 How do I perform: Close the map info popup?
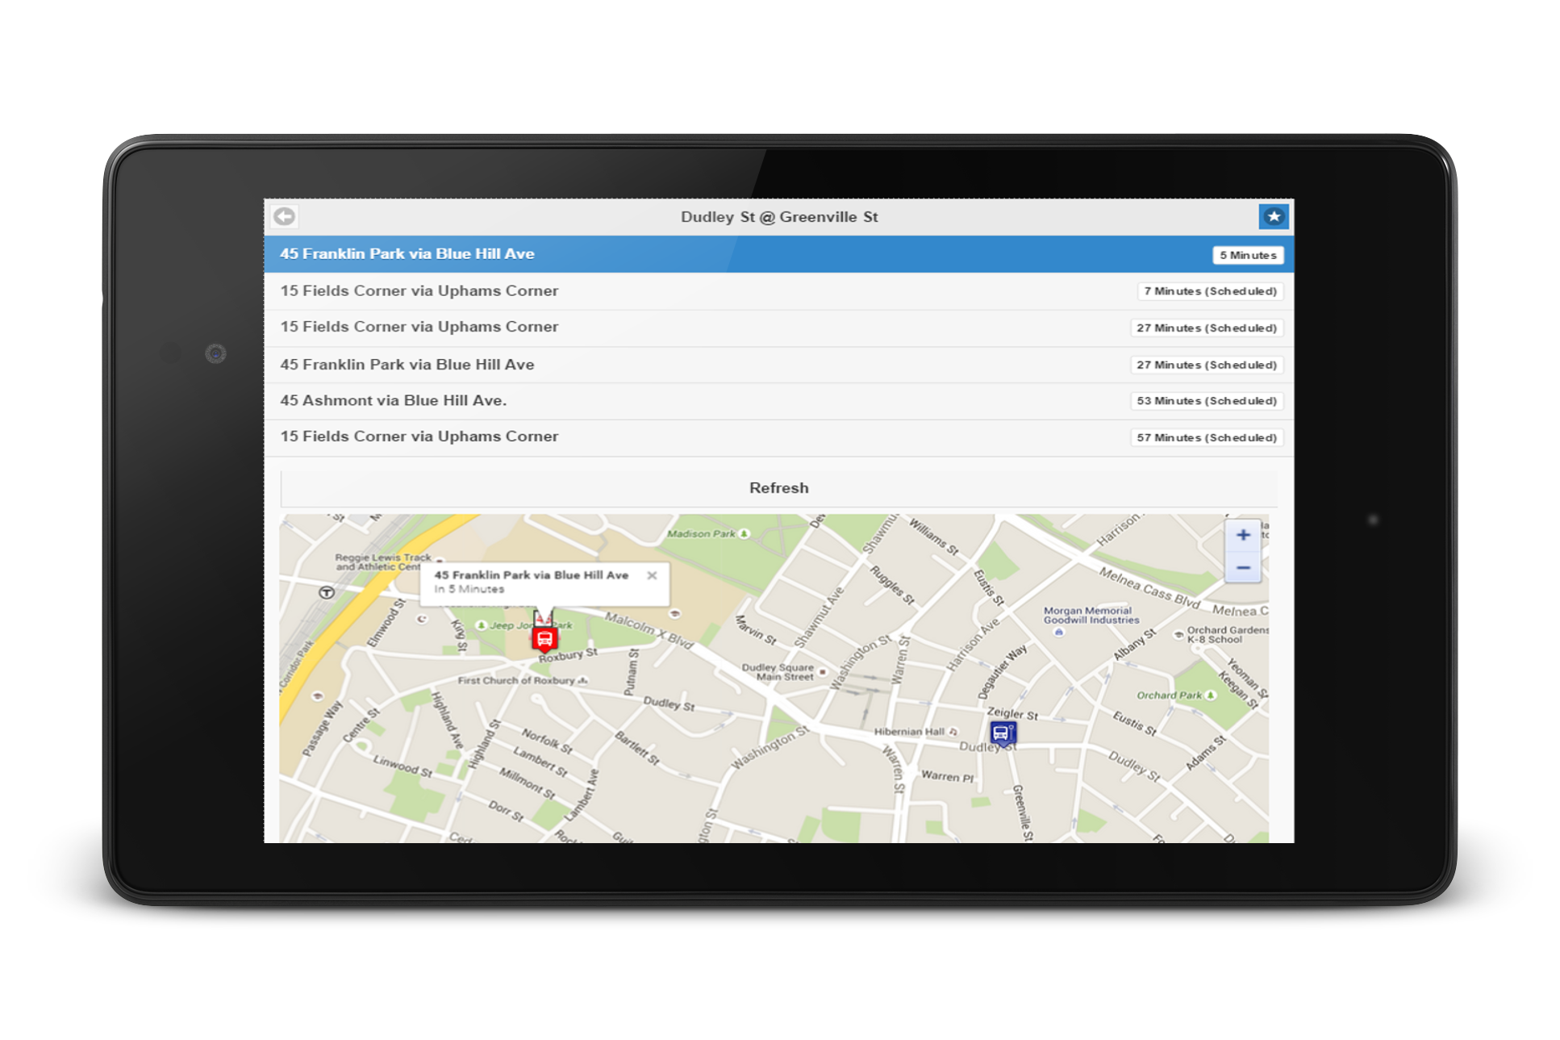click(652, 575)
